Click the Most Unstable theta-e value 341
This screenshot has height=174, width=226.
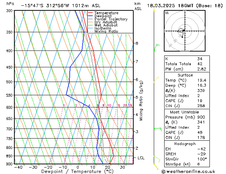(201, 122)
